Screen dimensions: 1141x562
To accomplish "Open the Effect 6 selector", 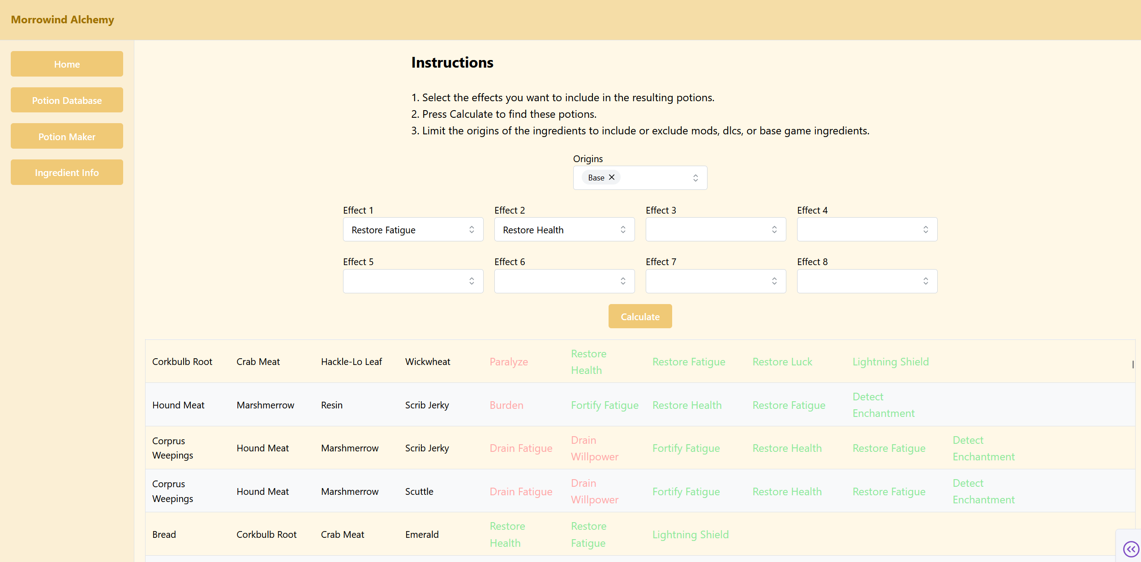I will click(x=564, y=281).
